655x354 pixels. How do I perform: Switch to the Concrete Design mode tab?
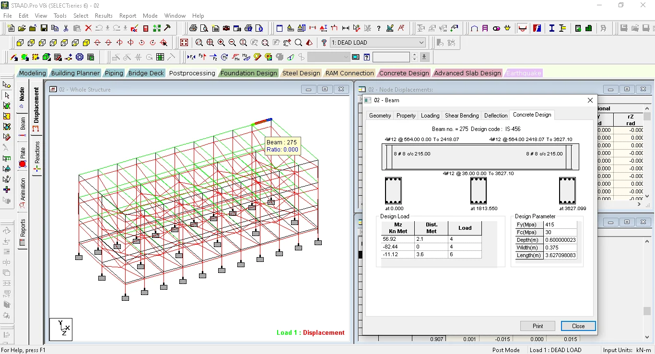tap(404, 73)
